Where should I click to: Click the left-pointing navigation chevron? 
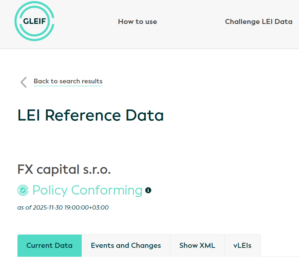[x=23, y=82]
